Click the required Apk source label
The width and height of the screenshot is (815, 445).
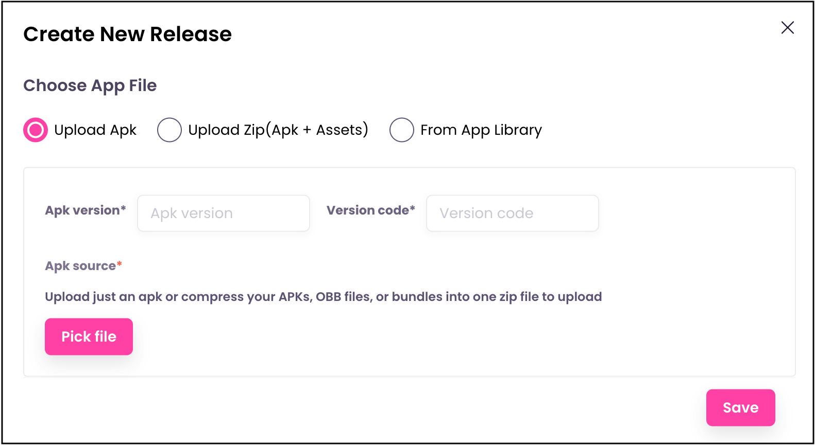(83, 265)
